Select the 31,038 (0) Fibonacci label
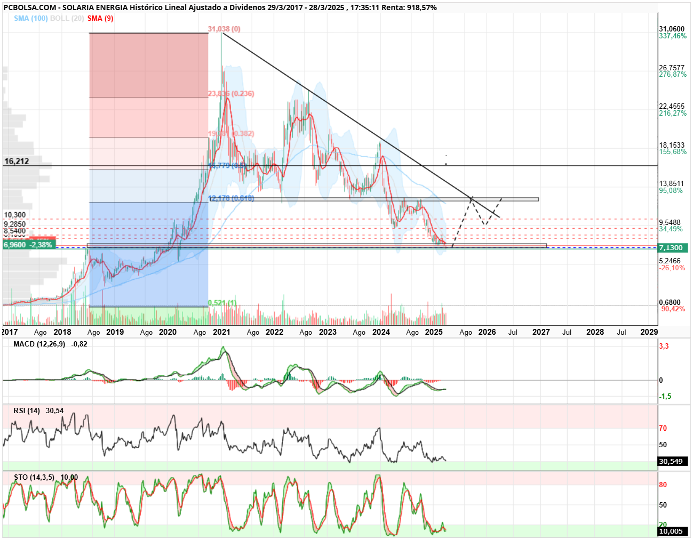 point(224,29)
